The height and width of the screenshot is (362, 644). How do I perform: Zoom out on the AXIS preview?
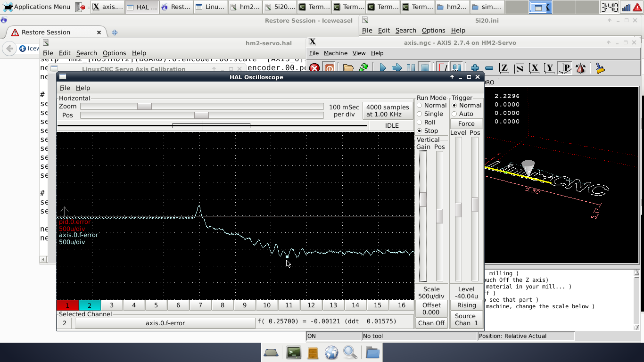[489, 68]
